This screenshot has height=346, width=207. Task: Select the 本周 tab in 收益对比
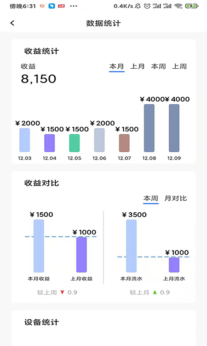click(x=151, y=198)
